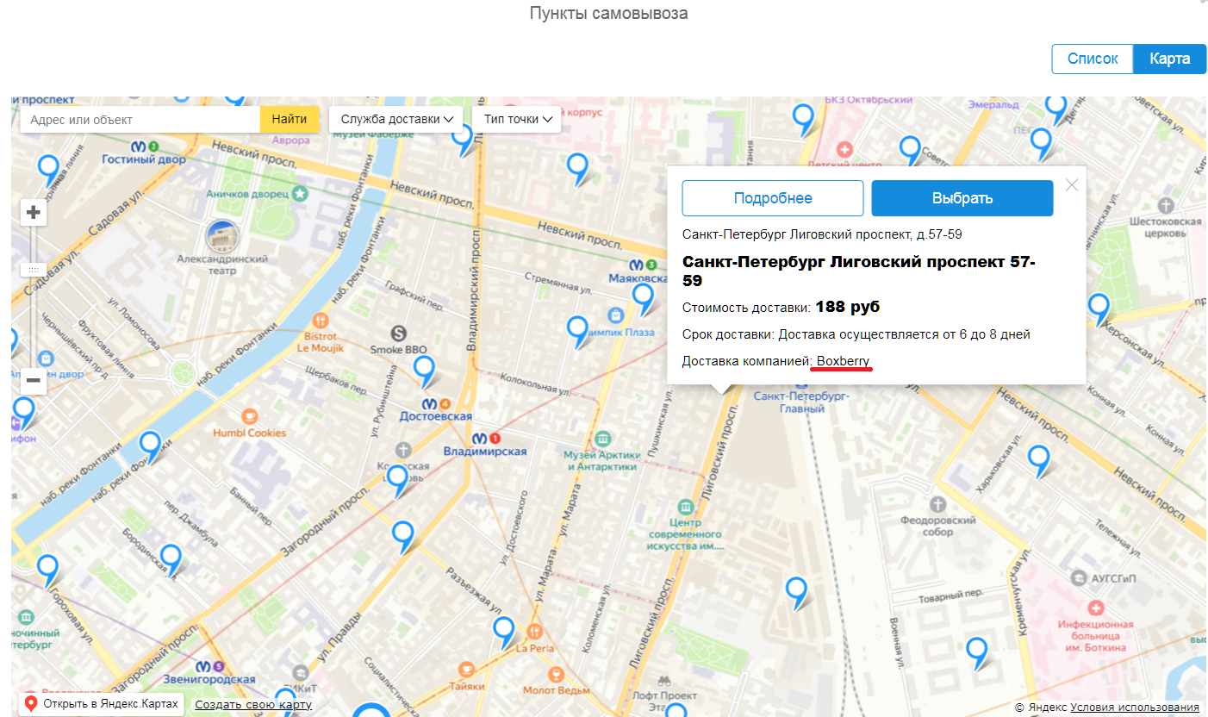Image resolution: width=1208 pixels, height=717 pixels.
Task: Click the Boxberry delivery company text
Action: [x=844, y=360]
